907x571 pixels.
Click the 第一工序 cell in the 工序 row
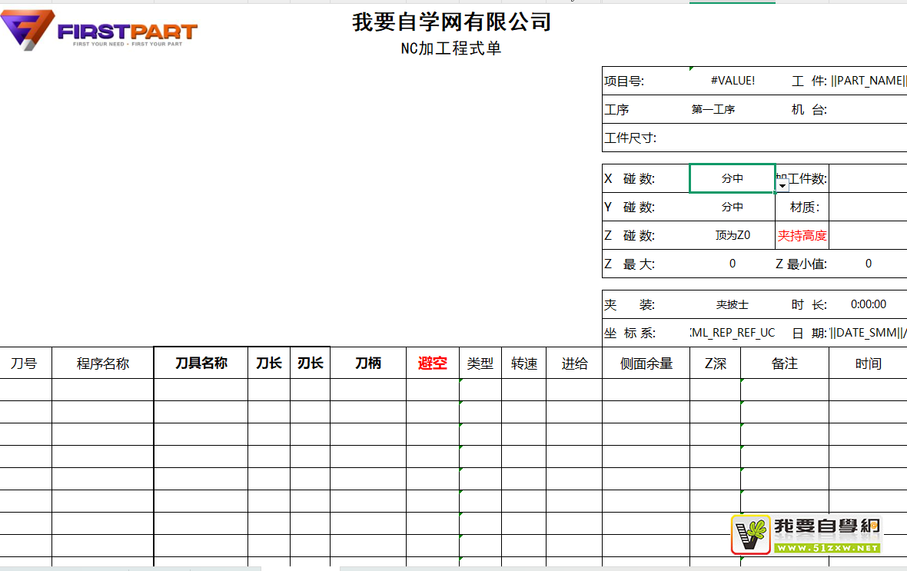(x=713, y=109)
